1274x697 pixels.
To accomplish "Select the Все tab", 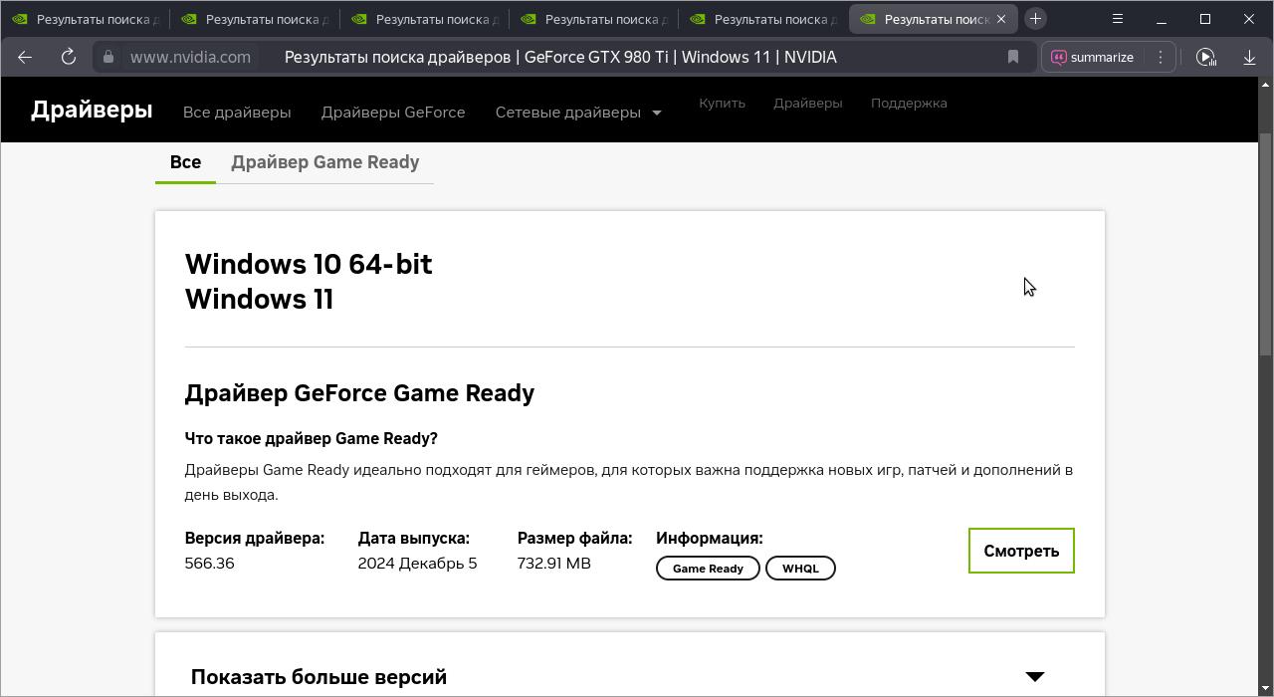I will (185, 162).
